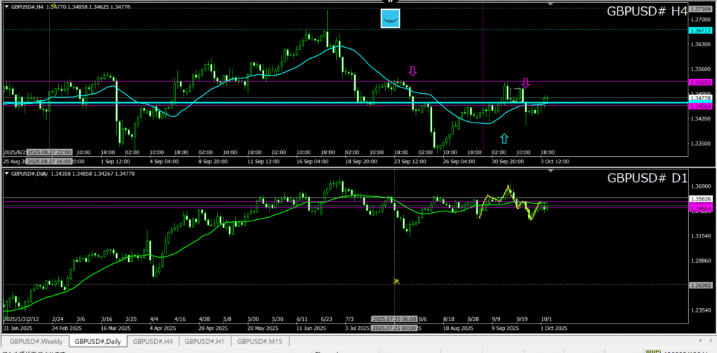Click the cyan 1.36713 price label
The image size is (717, 353).
click(699, 31)
